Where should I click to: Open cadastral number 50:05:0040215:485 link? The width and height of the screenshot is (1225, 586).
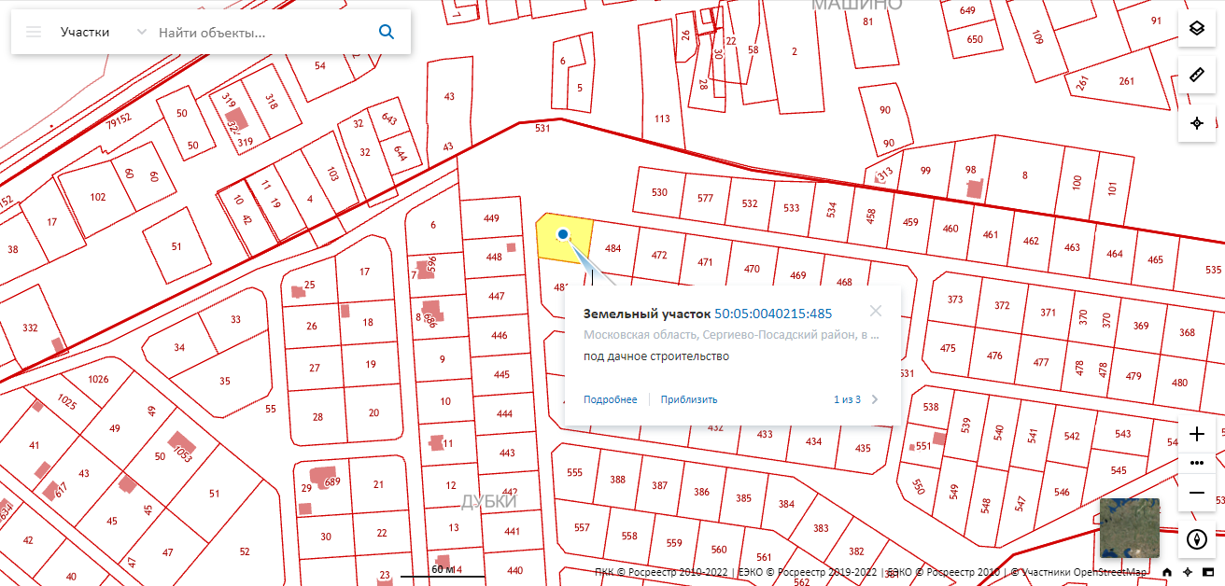pyautogui.click(x=773, y=314)
